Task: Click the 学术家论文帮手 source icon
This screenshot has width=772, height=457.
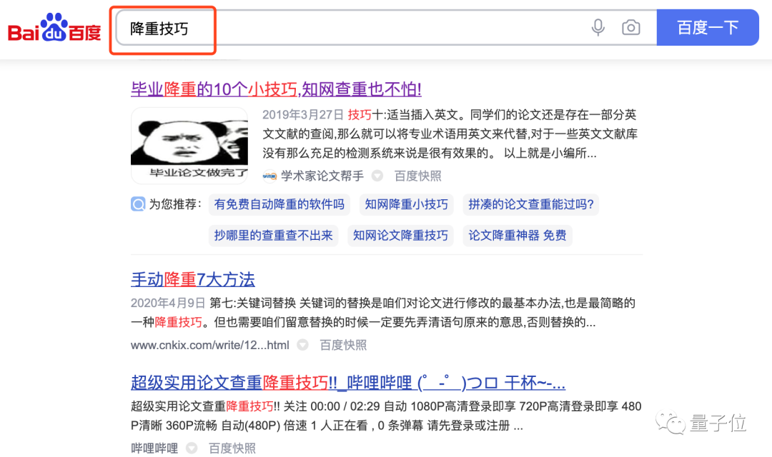Action: click(x=269, y=176)
